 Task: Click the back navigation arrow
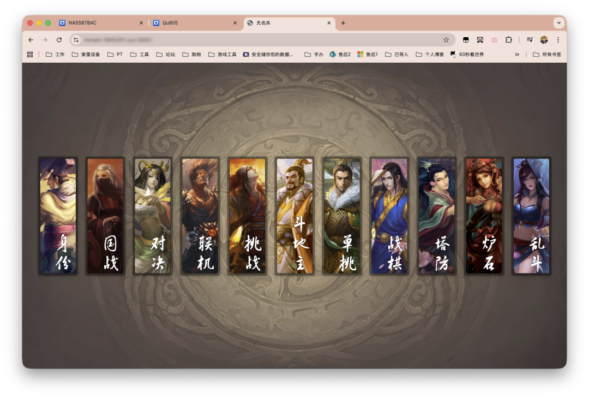coord(31,40)
